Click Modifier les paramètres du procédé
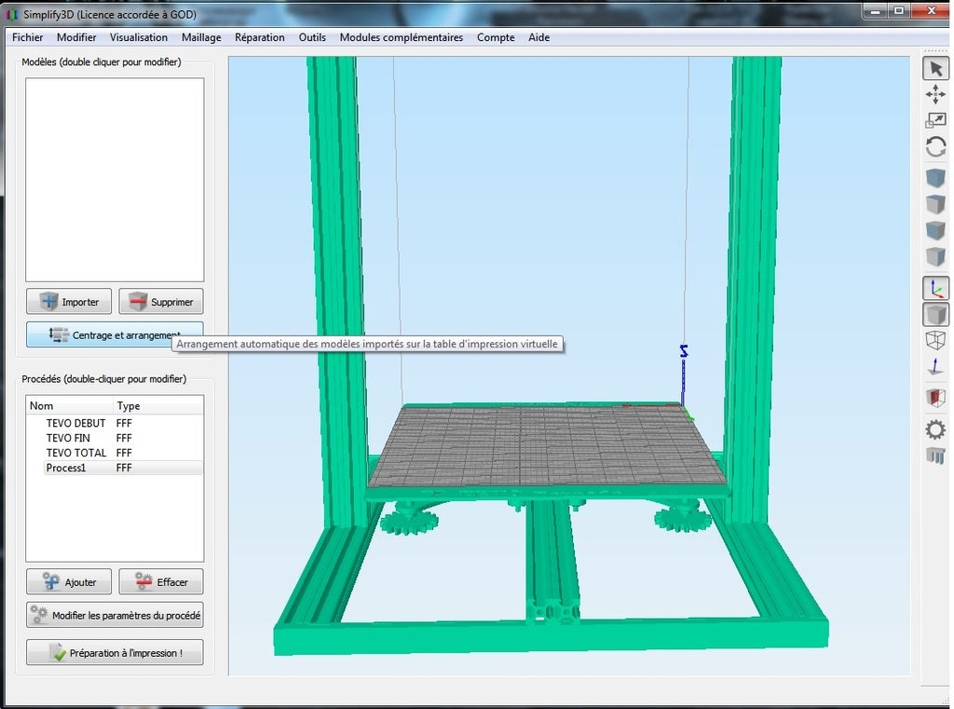954x709 pixels. 115,615
